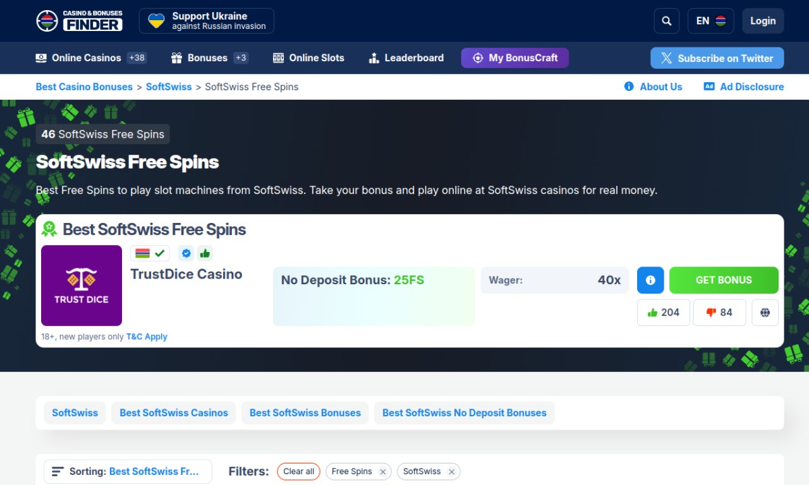Click the Casino & Bonuses Finder logo
809x485 pixels.
80,21
